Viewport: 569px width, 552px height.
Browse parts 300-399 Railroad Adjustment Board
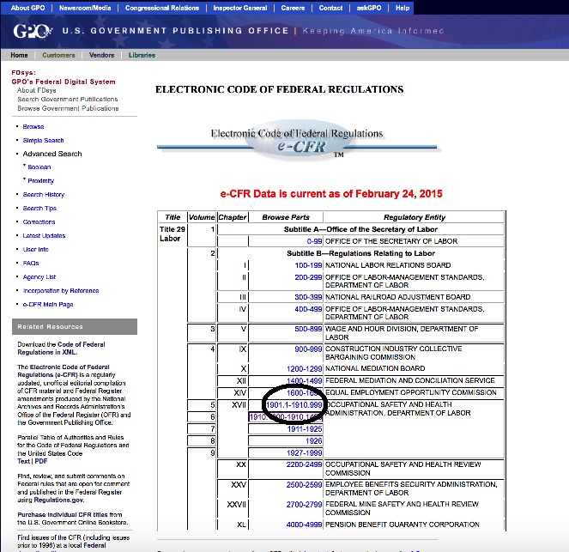click(308, 297)
